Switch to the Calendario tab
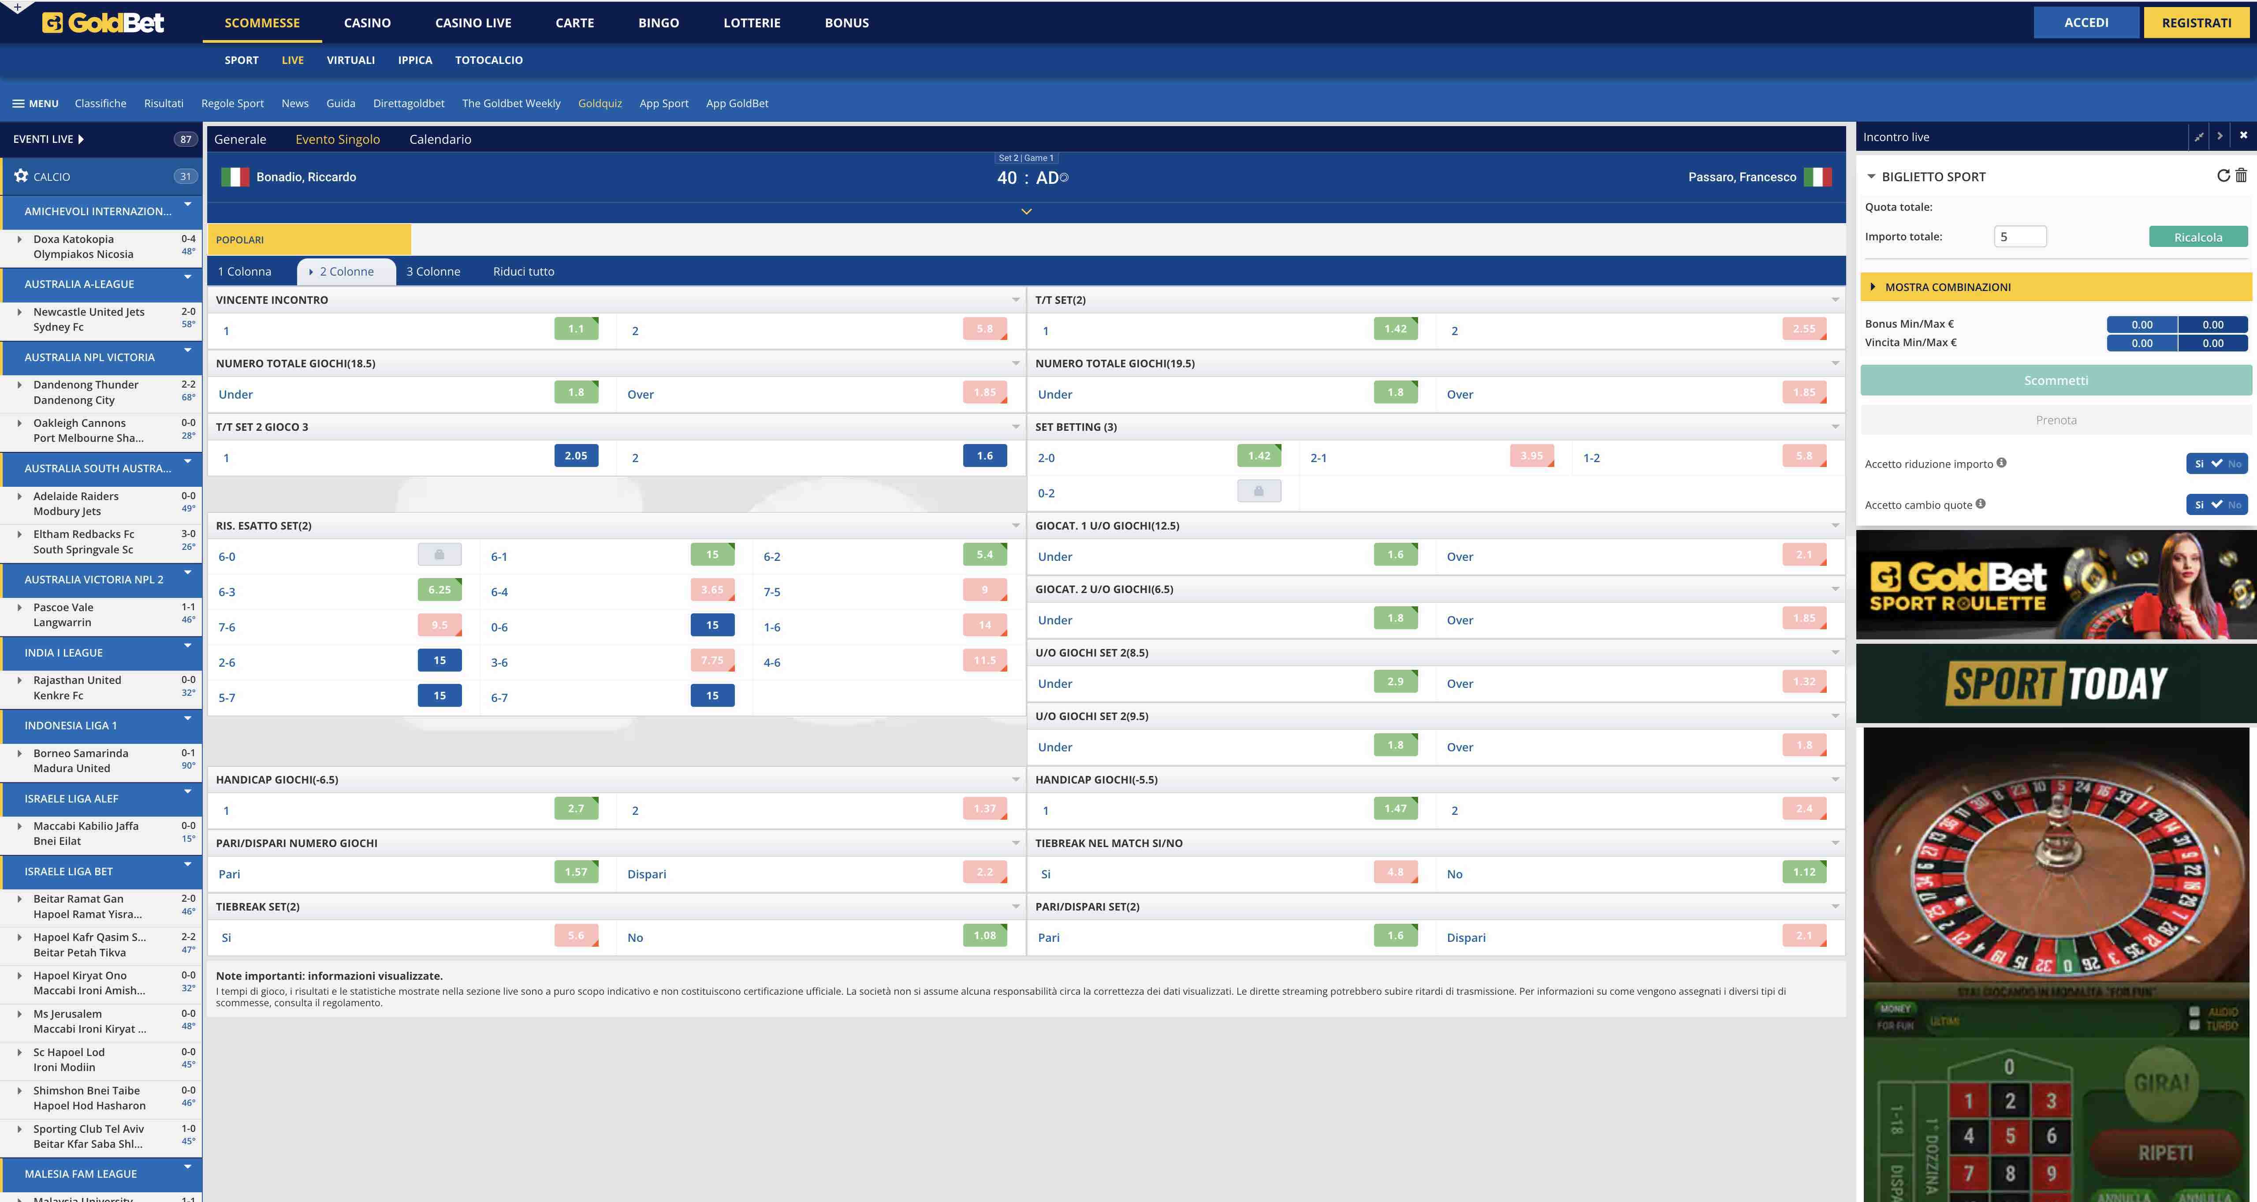The image size is (2257, 1202). tap(440, 139)
